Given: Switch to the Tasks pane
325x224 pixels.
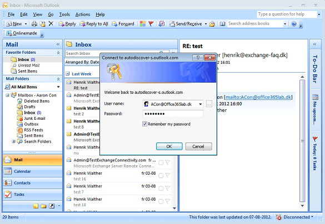Looking at the screenshot, I should [x=33, y=195].
